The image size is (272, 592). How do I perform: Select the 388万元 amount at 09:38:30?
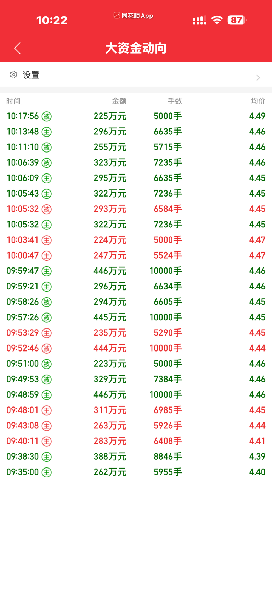pyautogui.click(x=110, y=457)
